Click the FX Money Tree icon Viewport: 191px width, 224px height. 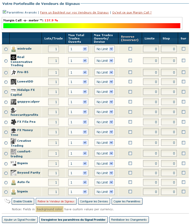pos(13,130)
